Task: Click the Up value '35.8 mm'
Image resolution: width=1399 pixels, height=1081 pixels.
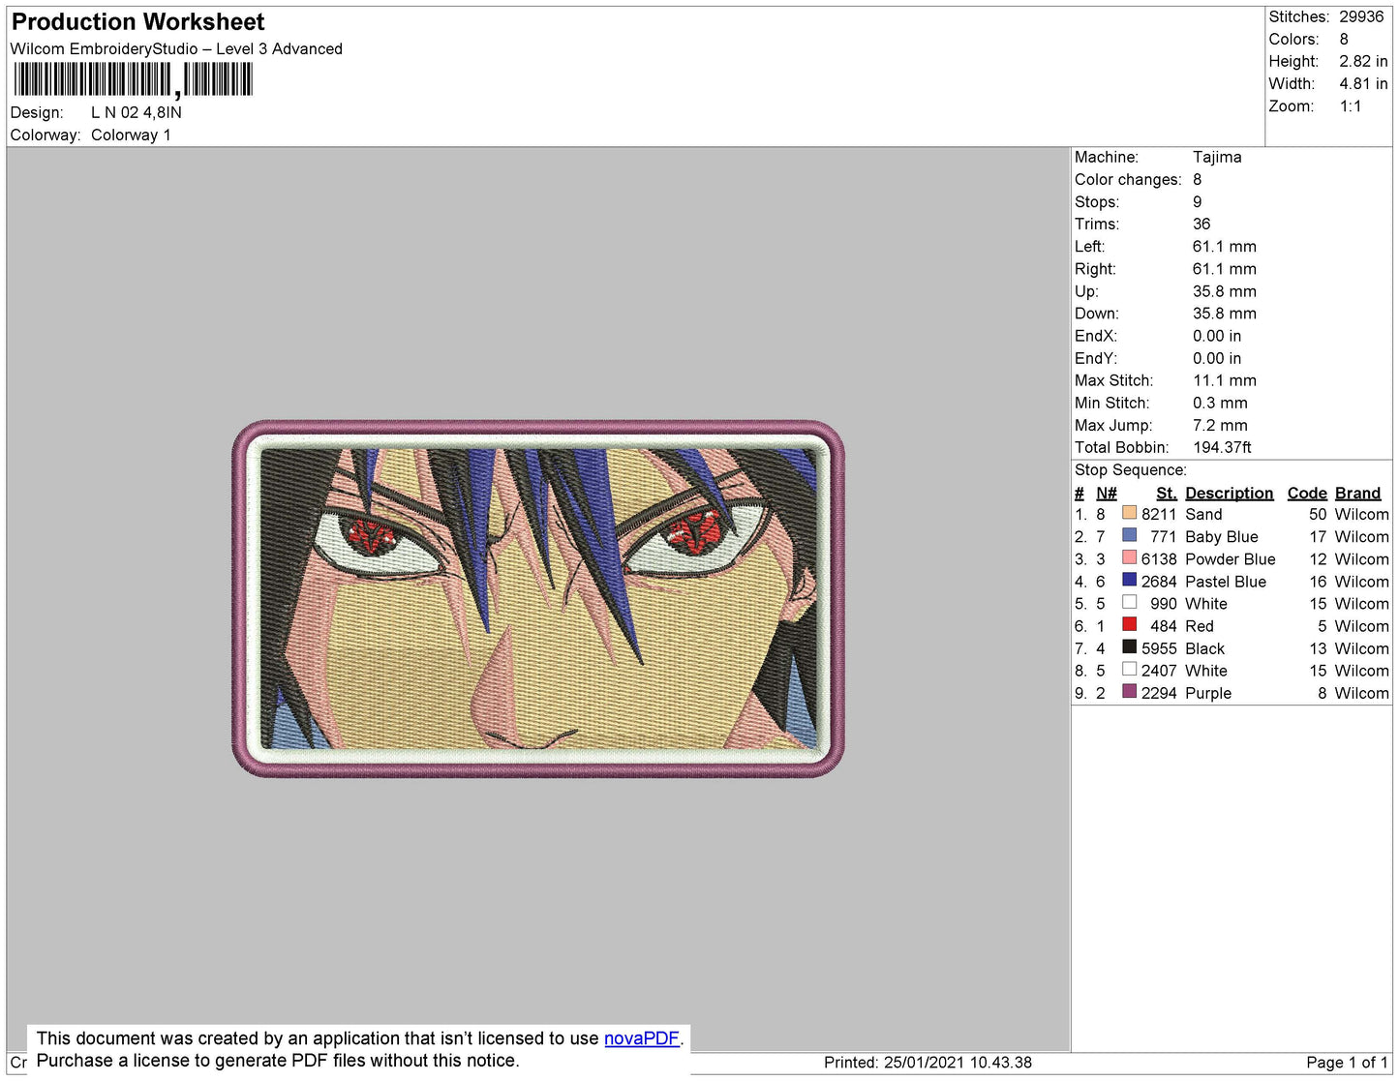Action: pos(1225,291)
